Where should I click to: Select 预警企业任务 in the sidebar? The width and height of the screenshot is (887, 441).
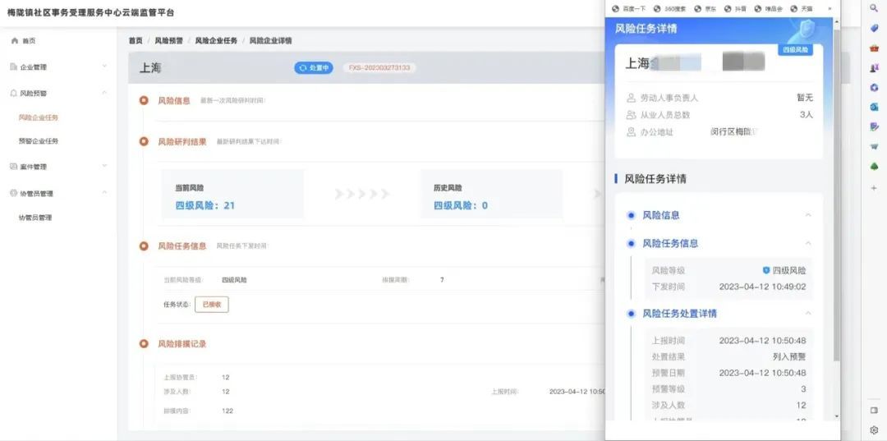pos(39,141)
